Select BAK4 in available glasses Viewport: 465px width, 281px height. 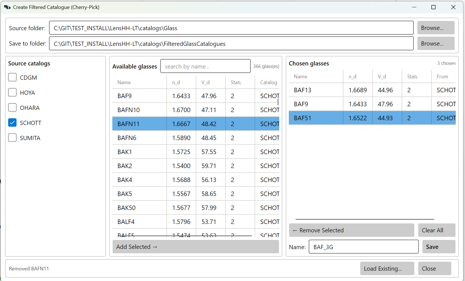[x=196, y=180]
